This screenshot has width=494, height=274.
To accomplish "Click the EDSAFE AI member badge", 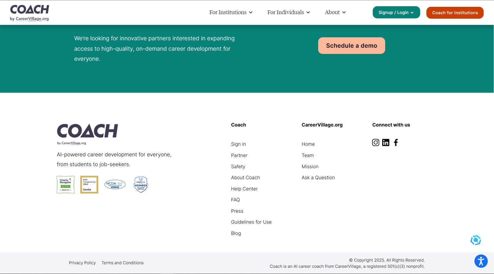I will click(x=141, y=185).
